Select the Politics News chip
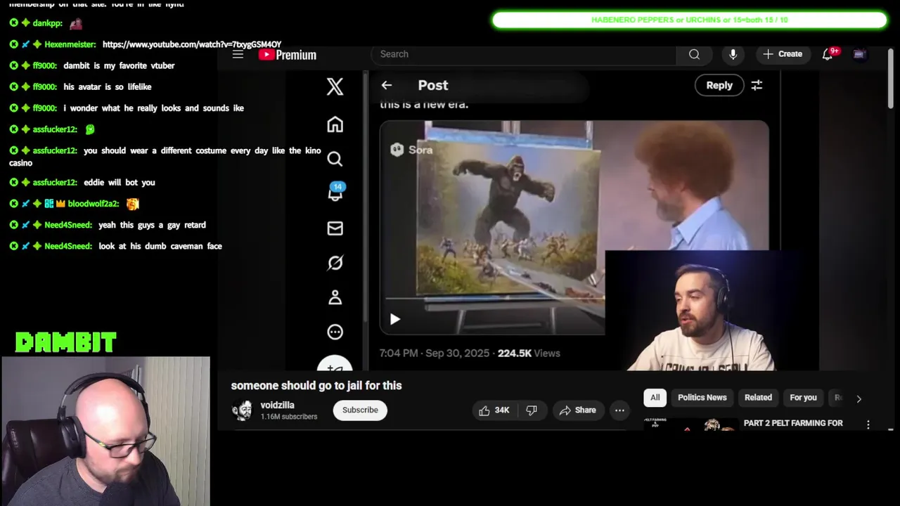This screenshot has width=900, height=506. pyautogui.click(x=702, y=398)
